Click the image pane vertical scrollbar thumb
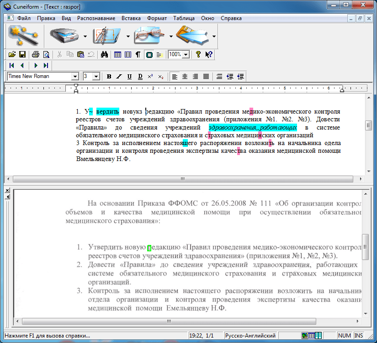This screenshot has height=343, width=377. (x=366, y=247)
